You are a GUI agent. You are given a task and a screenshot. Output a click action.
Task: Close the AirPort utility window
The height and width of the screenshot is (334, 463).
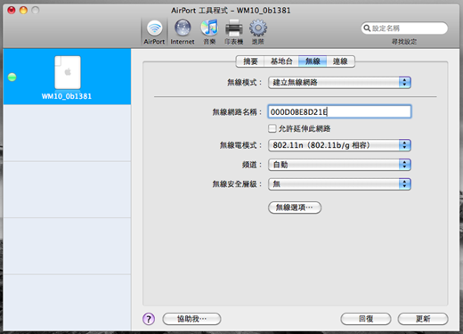click(x=12, y=11)
